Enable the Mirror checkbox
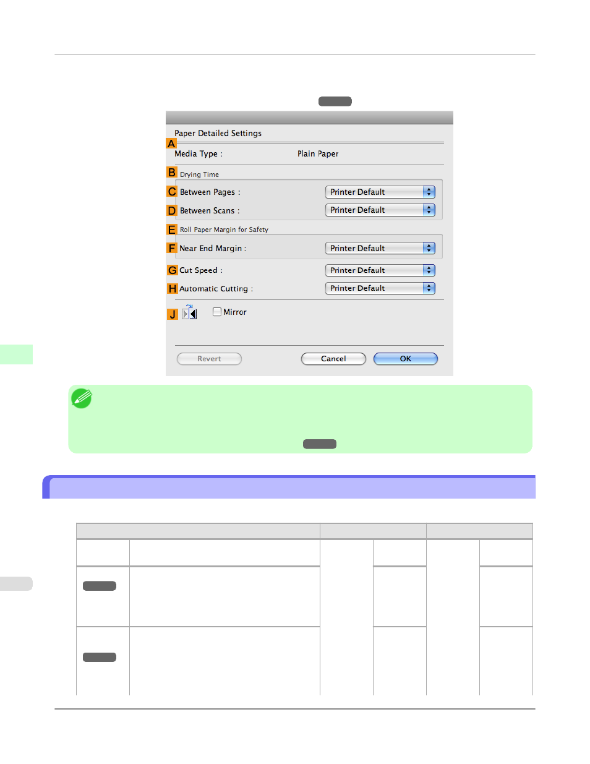 click(x=217, y=312)
